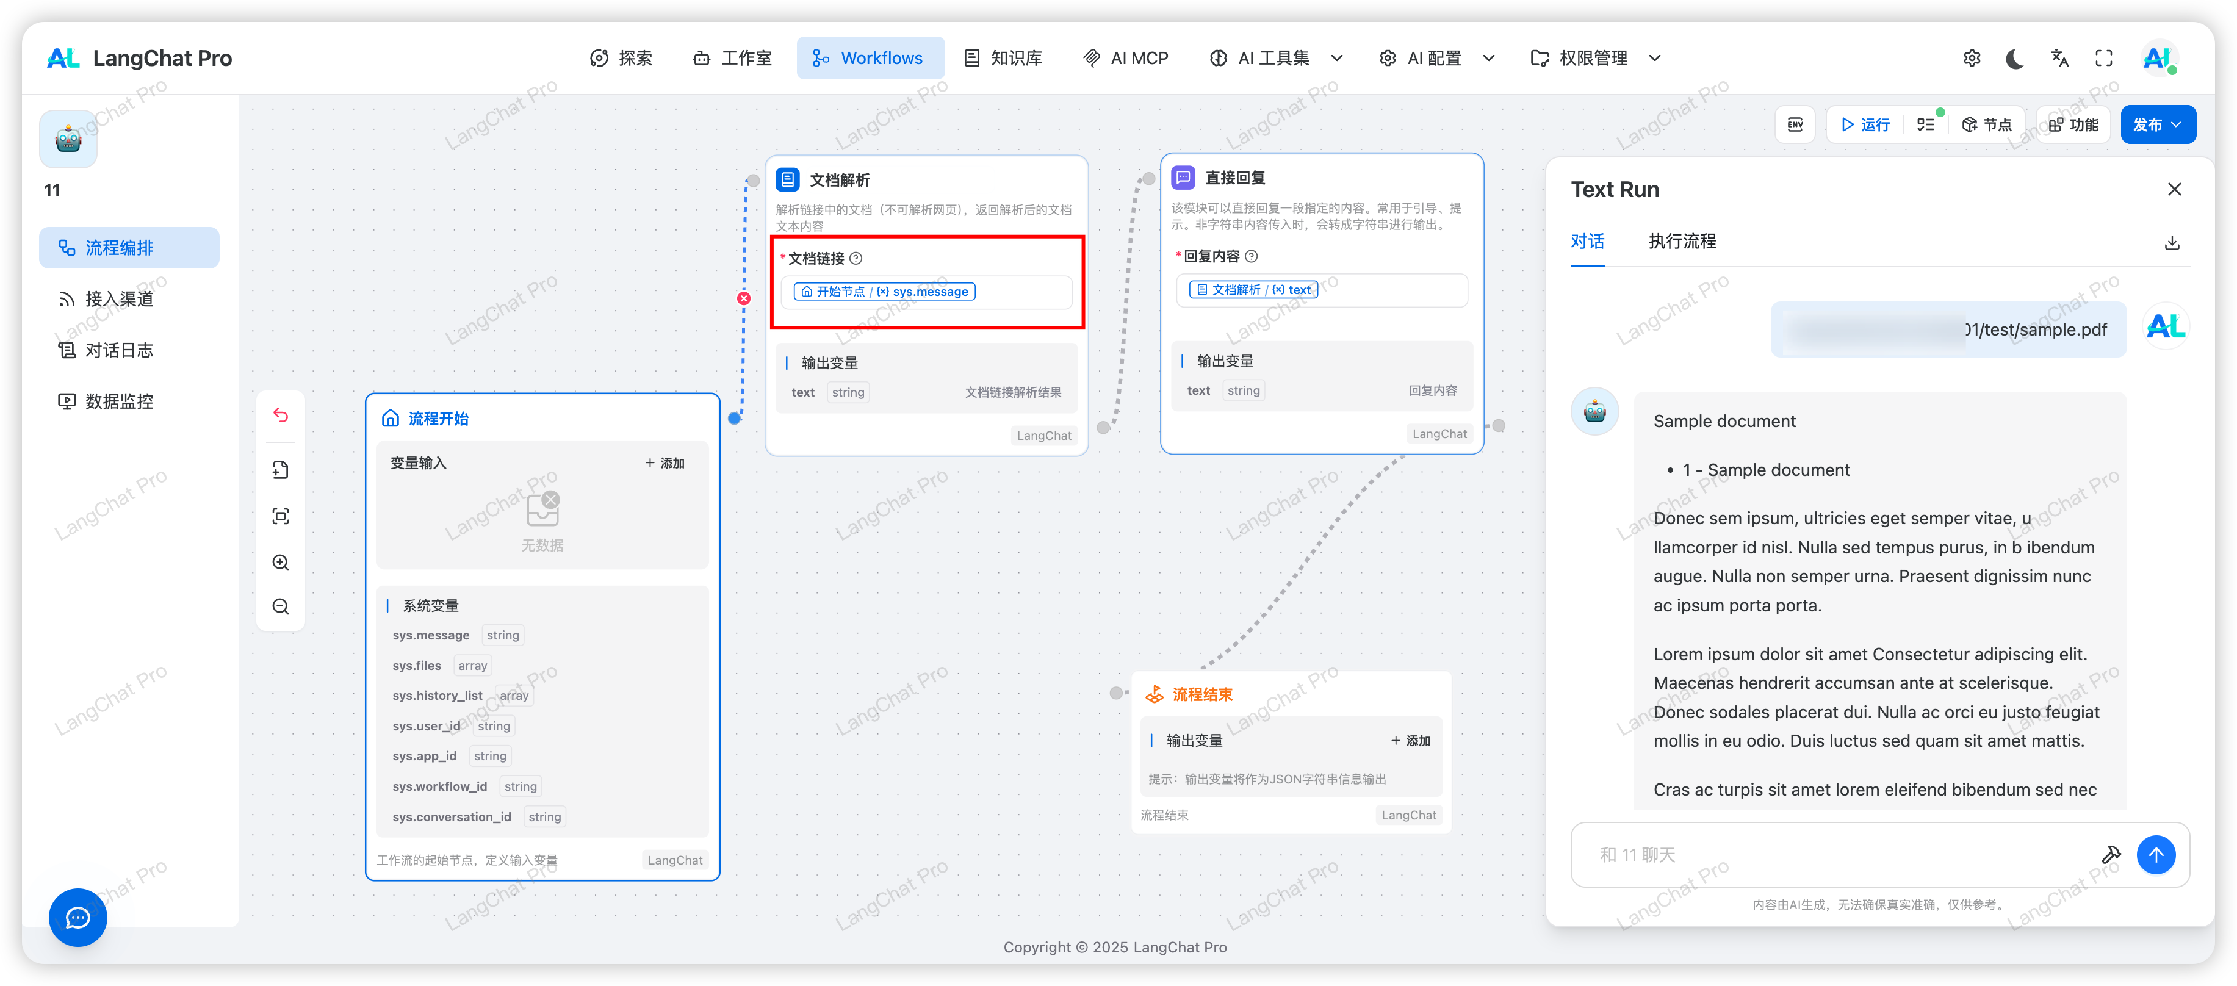Viewport: 2237px width, 986px height.
Task: Select Workflows in the navigation menu
Action: 870,57
